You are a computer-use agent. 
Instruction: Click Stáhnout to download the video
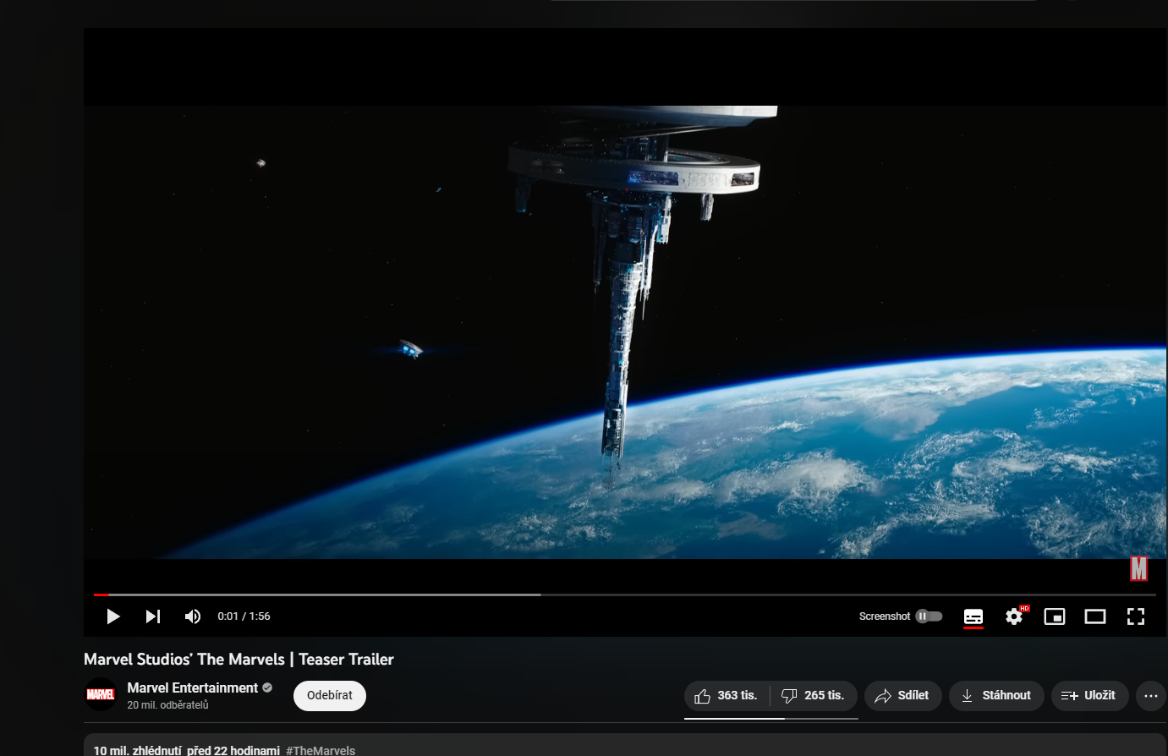click(996, 696)
